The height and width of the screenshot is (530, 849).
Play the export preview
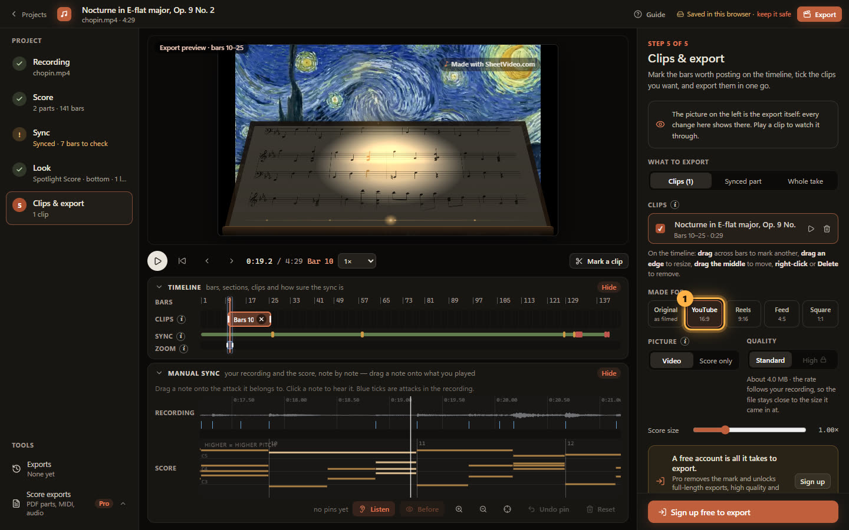click(x=157, y=261)
